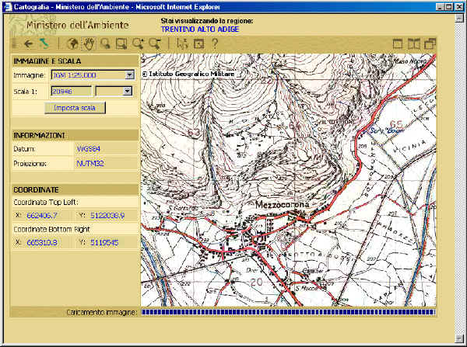
Task: Click the zoom in magnifier with plus
Action: coord(138,44)
